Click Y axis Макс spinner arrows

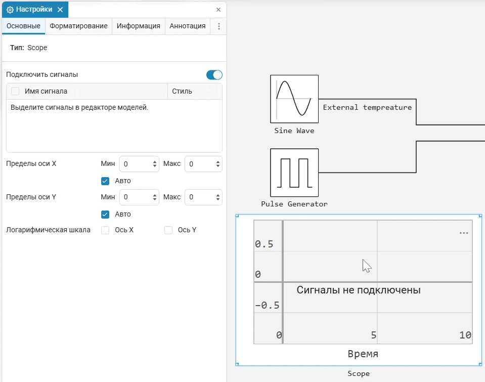pyautogui.click(x=218, y=197)
